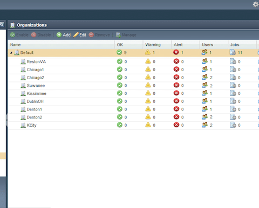Click the Jobs count 11 in Default row
This screenshot has width=259, height=208.
point(240,53)
